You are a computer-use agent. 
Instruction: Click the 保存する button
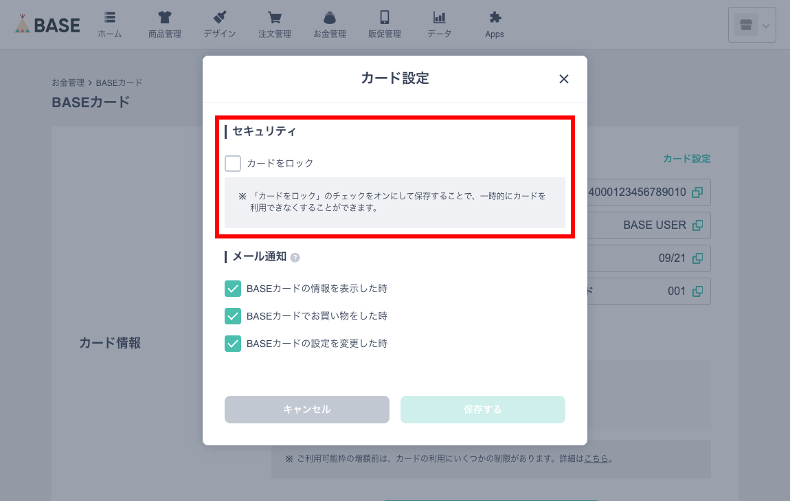pos(483,410)
